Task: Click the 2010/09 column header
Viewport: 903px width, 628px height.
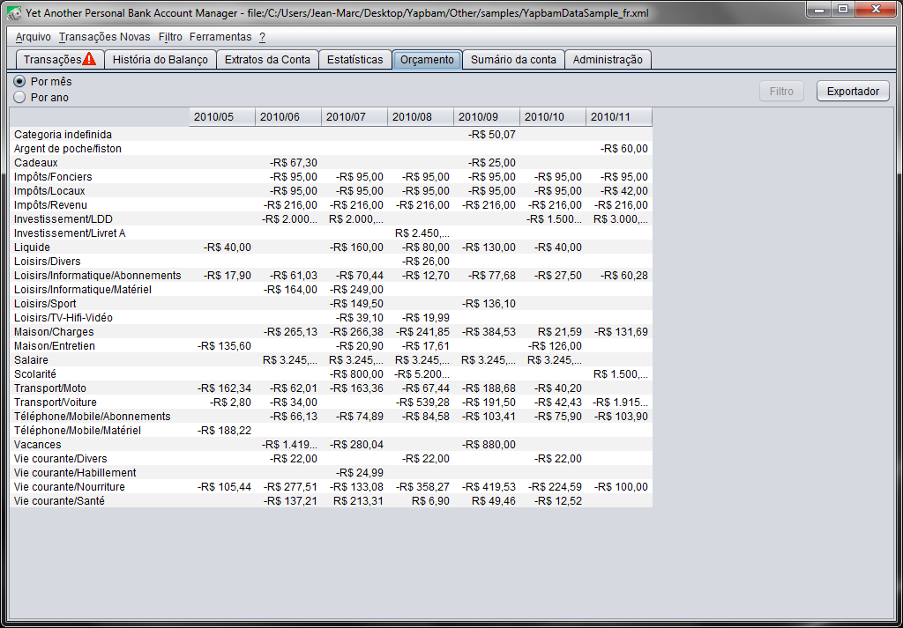Action: click(x=487, y=117)
